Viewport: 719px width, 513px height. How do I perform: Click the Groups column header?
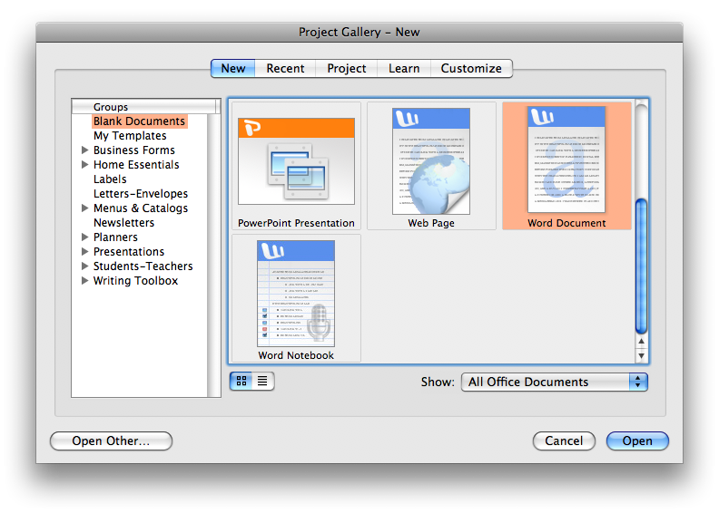click(x=143, y=107)
